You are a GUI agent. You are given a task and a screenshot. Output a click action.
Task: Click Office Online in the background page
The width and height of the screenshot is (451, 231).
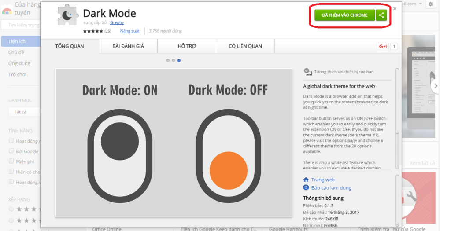(x=107, y=229)
